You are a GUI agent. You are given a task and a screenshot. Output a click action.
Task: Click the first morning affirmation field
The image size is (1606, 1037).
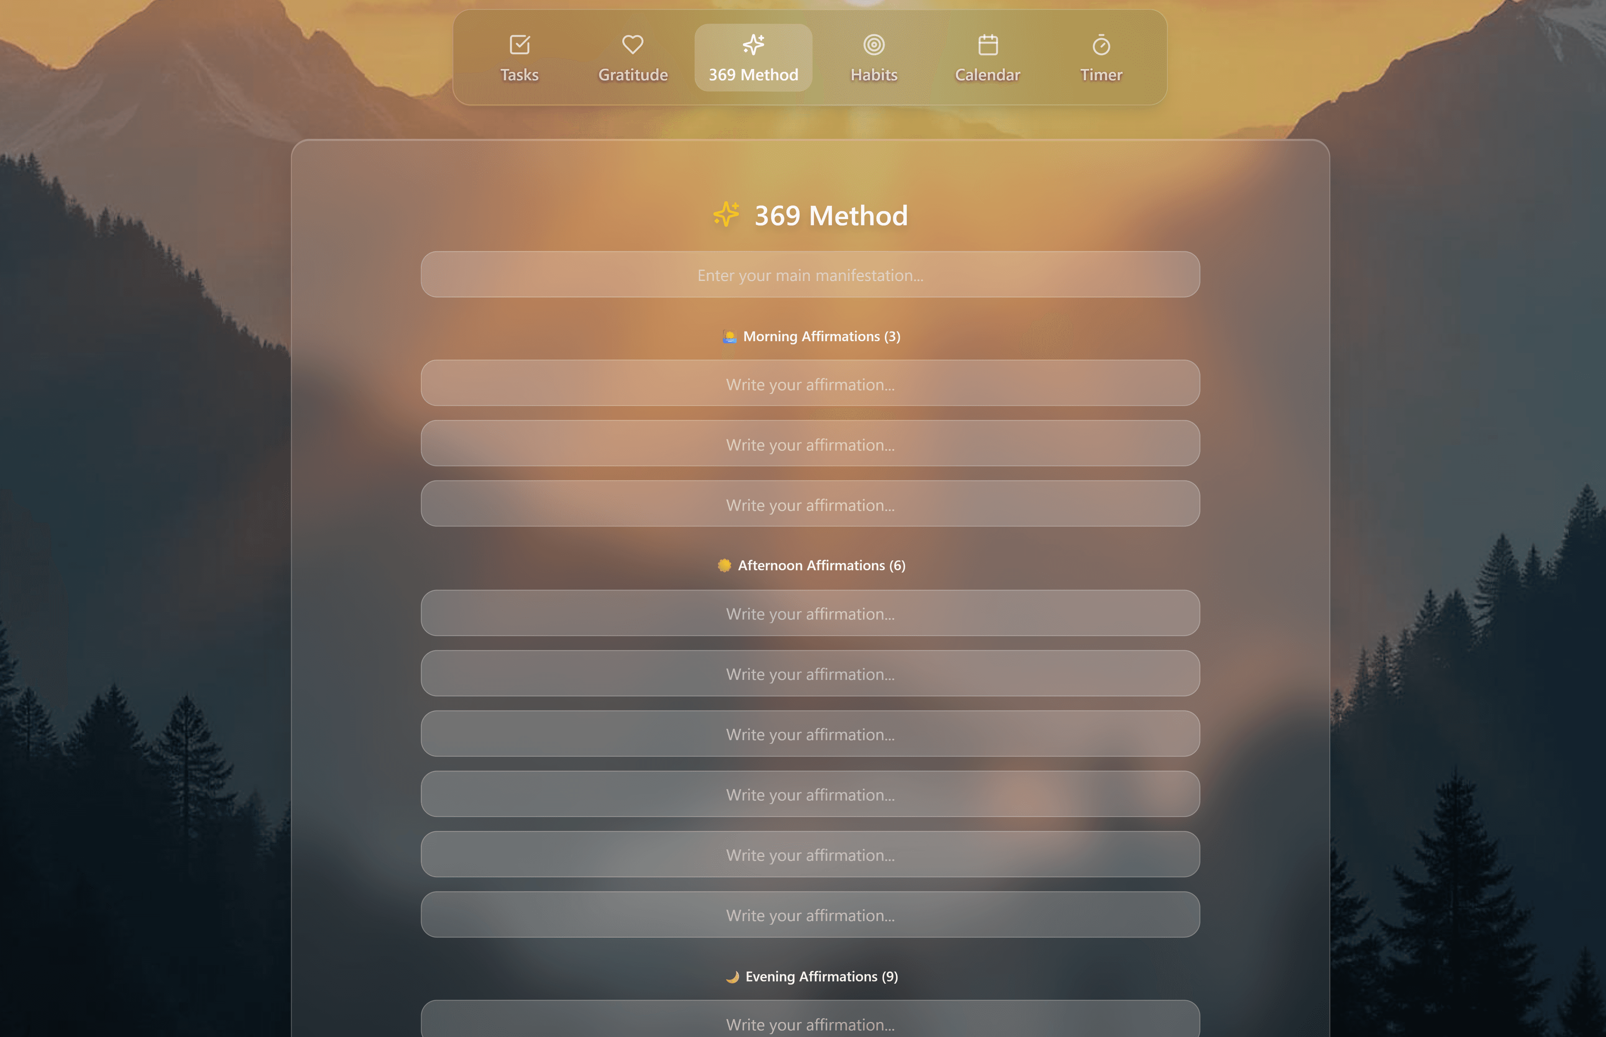(810, 384)
